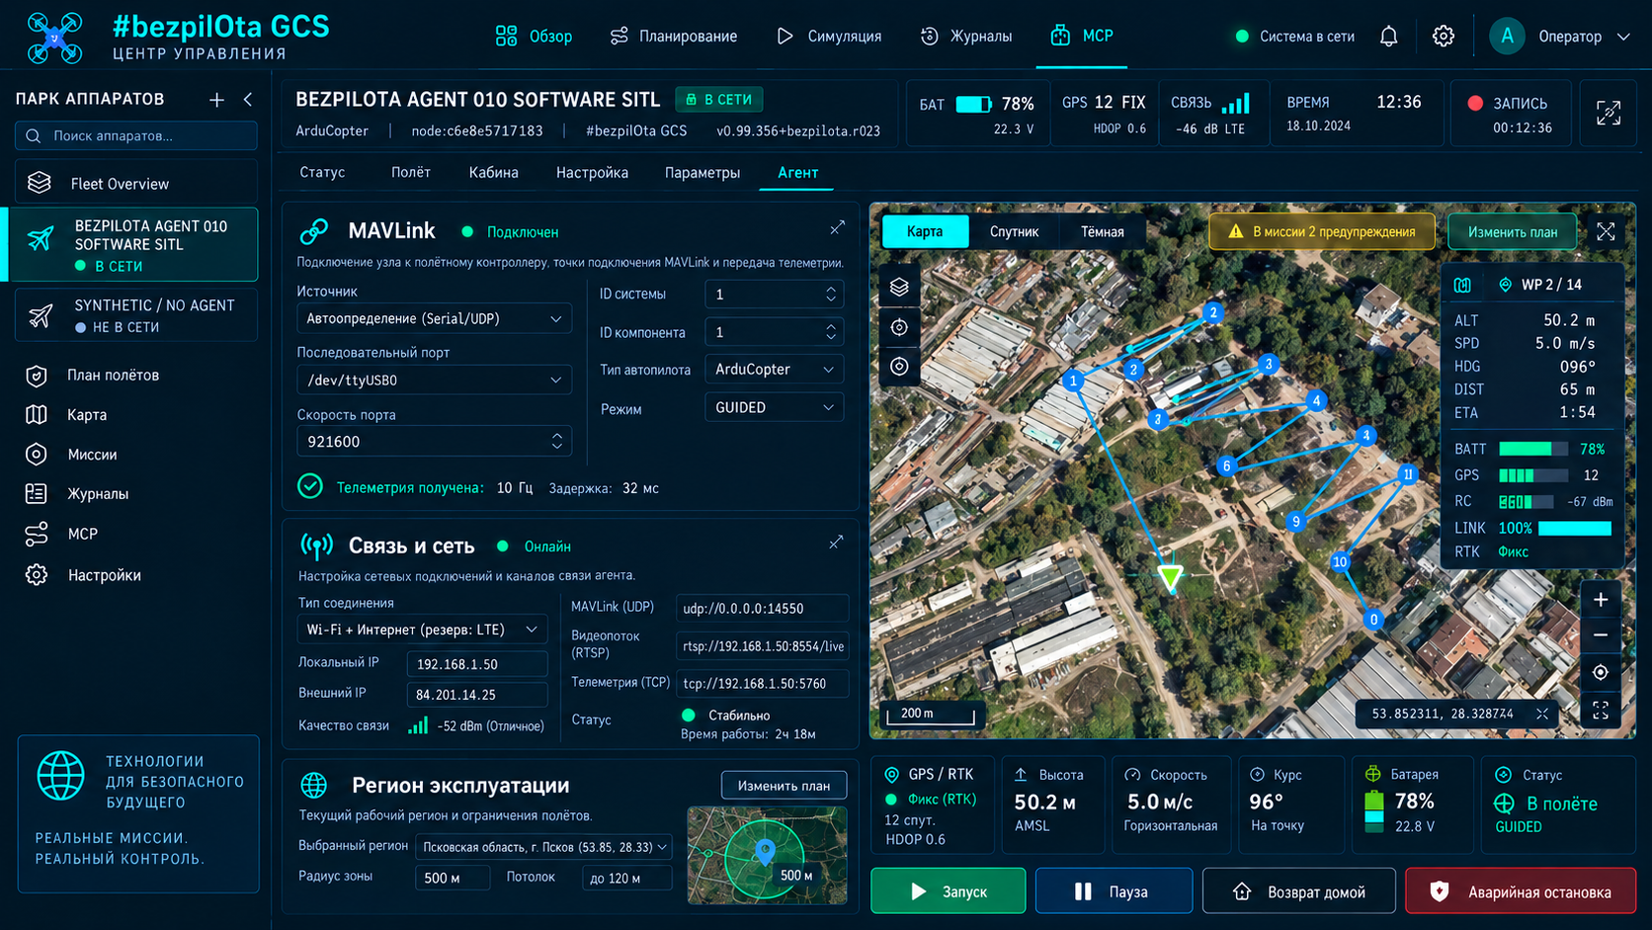The height and width of the screenshot is (930, 1652).
Task: Expand the Оператор user menu
Action: pos(1561,37)
